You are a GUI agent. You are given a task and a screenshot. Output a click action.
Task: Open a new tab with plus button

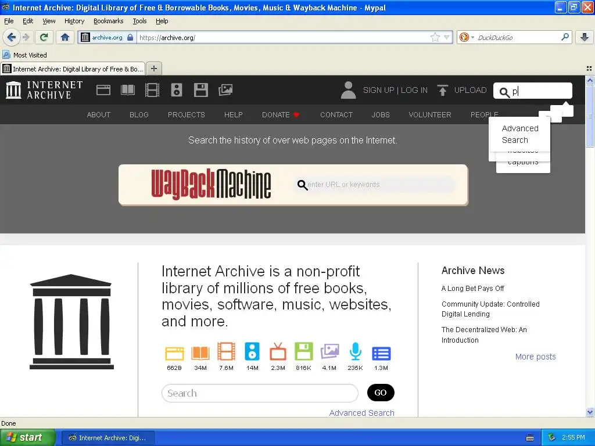tap(153, 69)
